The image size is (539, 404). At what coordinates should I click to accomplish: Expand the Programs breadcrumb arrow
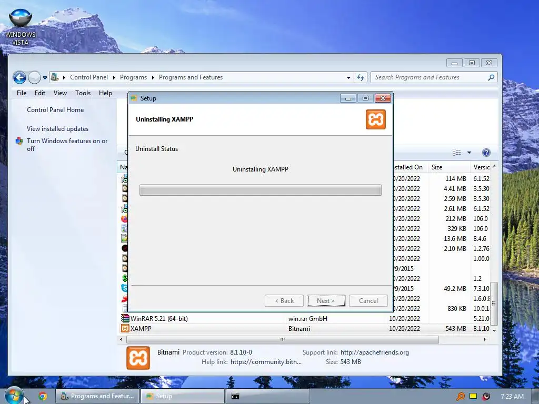[x=153, y=78]
